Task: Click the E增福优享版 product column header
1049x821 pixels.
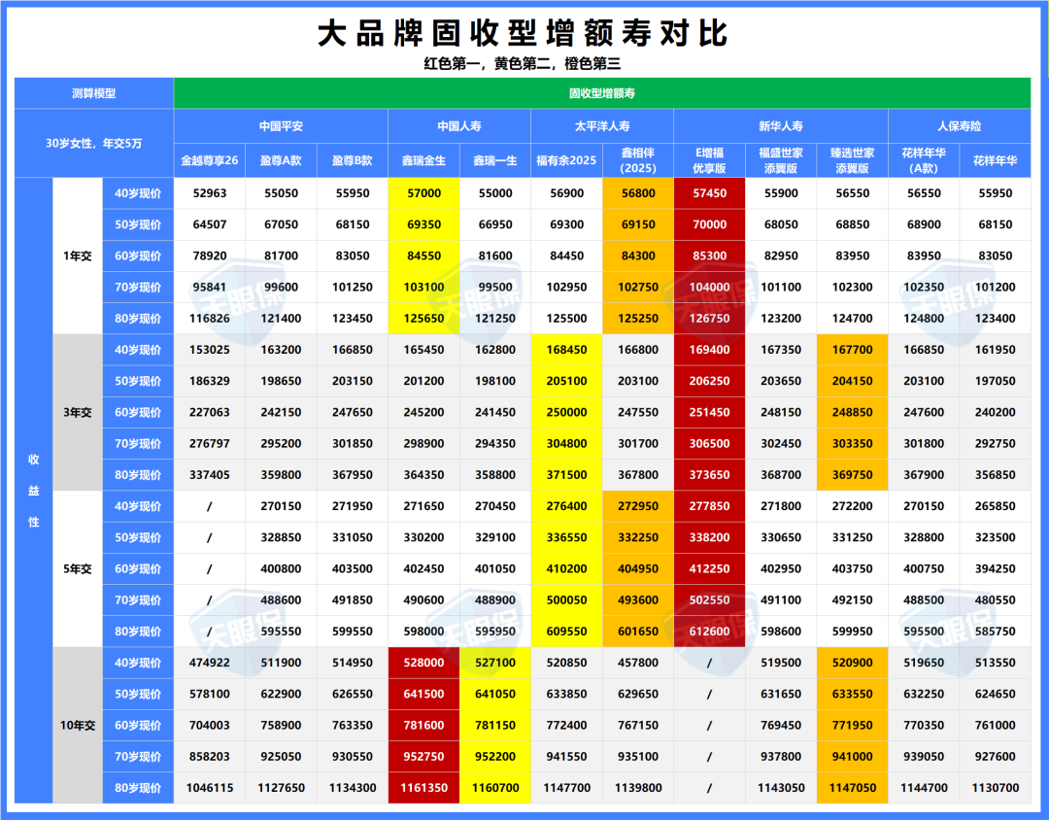Action: point(709,160)
